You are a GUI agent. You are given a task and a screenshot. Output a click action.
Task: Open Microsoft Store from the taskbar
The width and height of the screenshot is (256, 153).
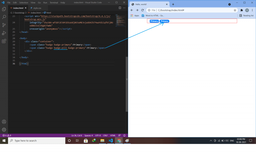(86, 140)
